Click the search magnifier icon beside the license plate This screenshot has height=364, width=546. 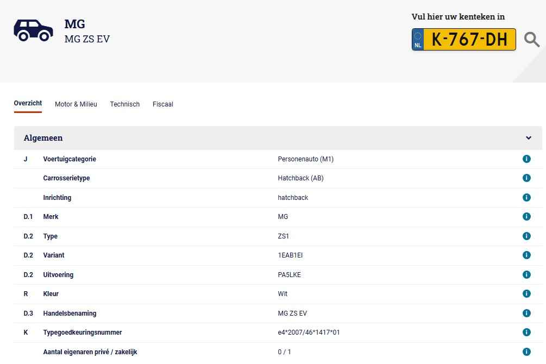tap(532, 39)
